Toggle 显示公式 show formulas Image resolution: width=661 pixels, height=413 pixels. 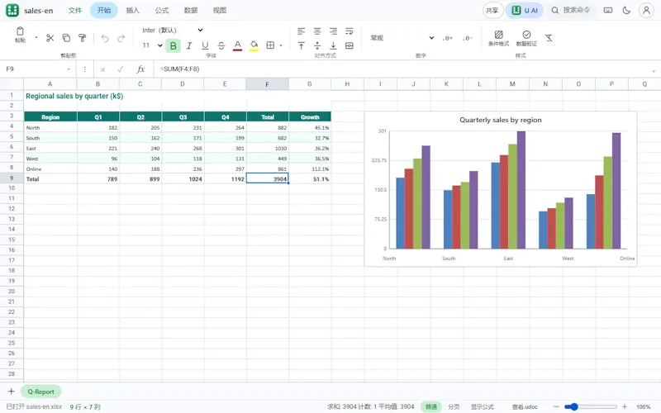click(x=483, y=406)
